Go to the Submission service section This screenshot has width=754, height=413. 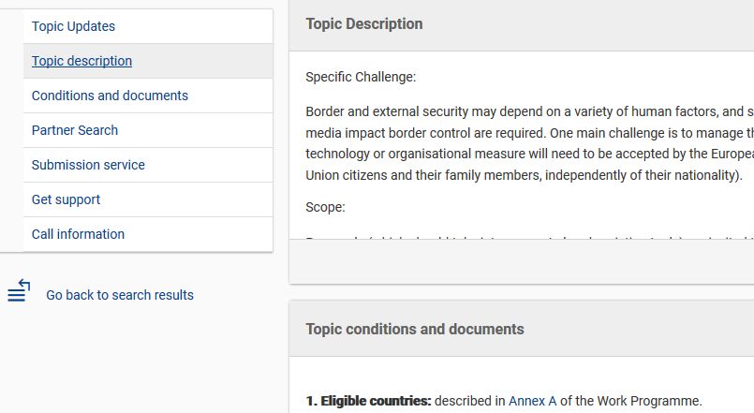(148, 165)
